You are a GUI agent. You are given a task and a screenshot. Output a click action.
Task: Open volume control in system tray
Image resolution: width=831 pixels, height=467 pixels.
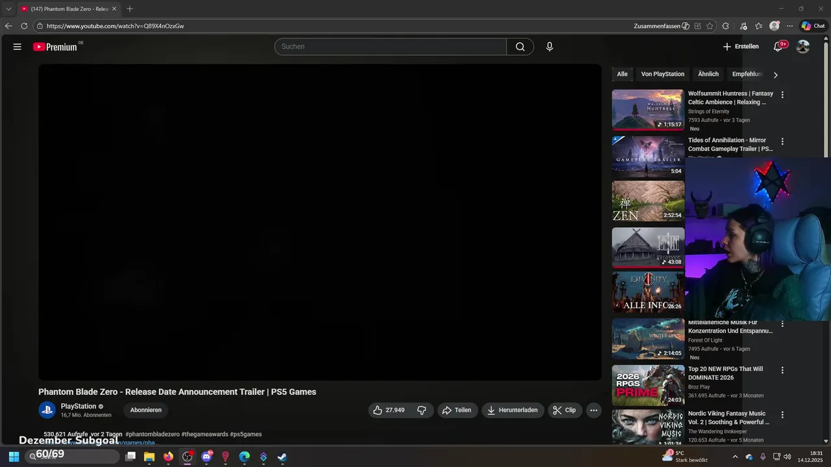[x=788, y=457]
